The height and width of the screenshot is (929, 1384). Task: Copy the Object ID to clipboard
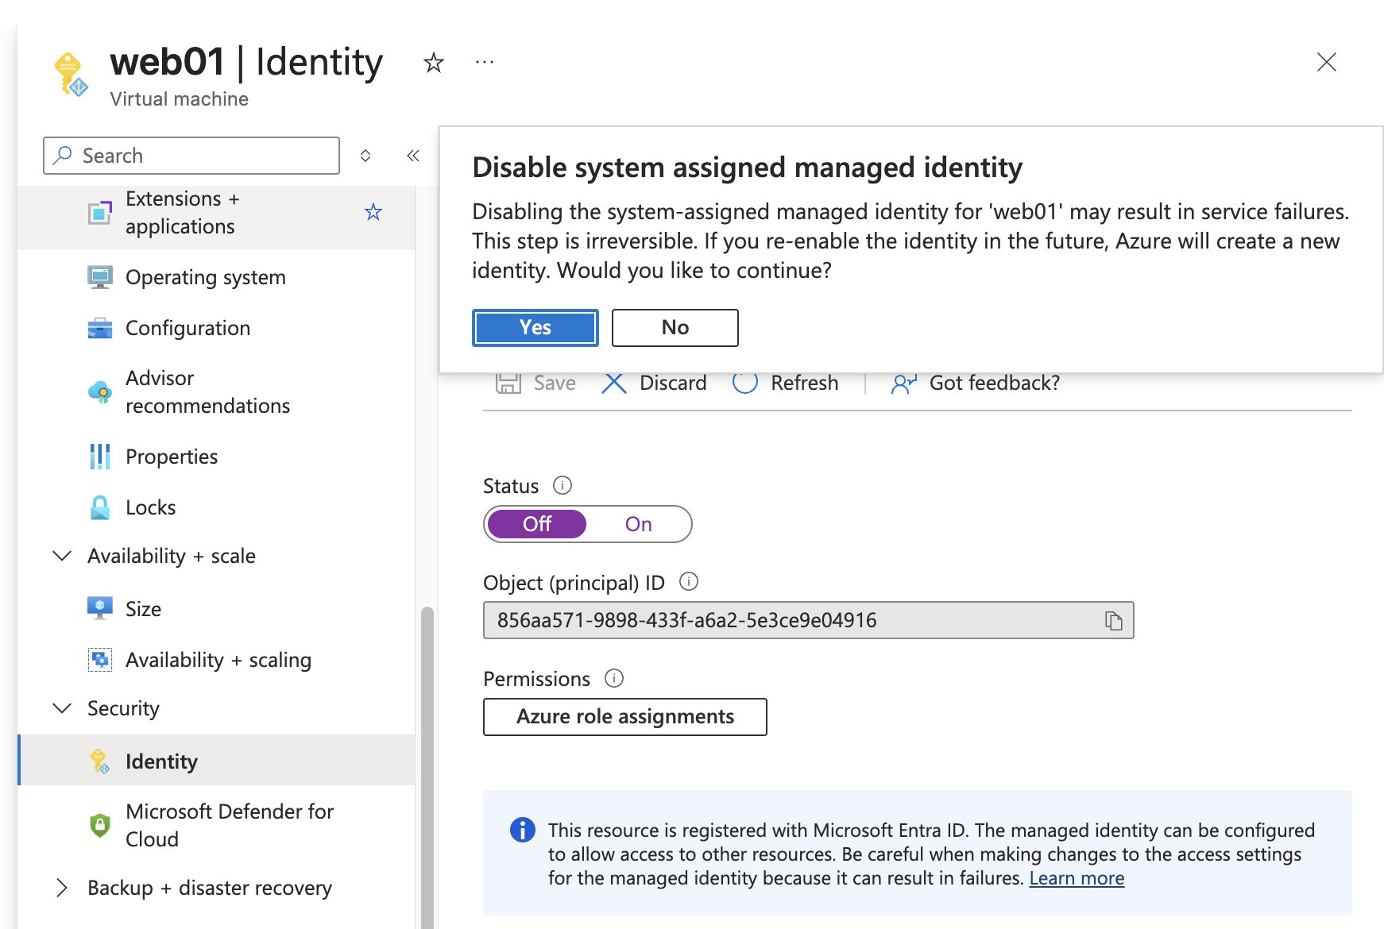coord(1114,620)
